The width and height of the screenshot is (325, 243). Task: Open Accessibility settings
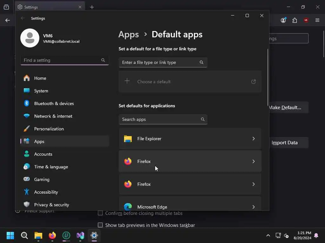(65, 192)
